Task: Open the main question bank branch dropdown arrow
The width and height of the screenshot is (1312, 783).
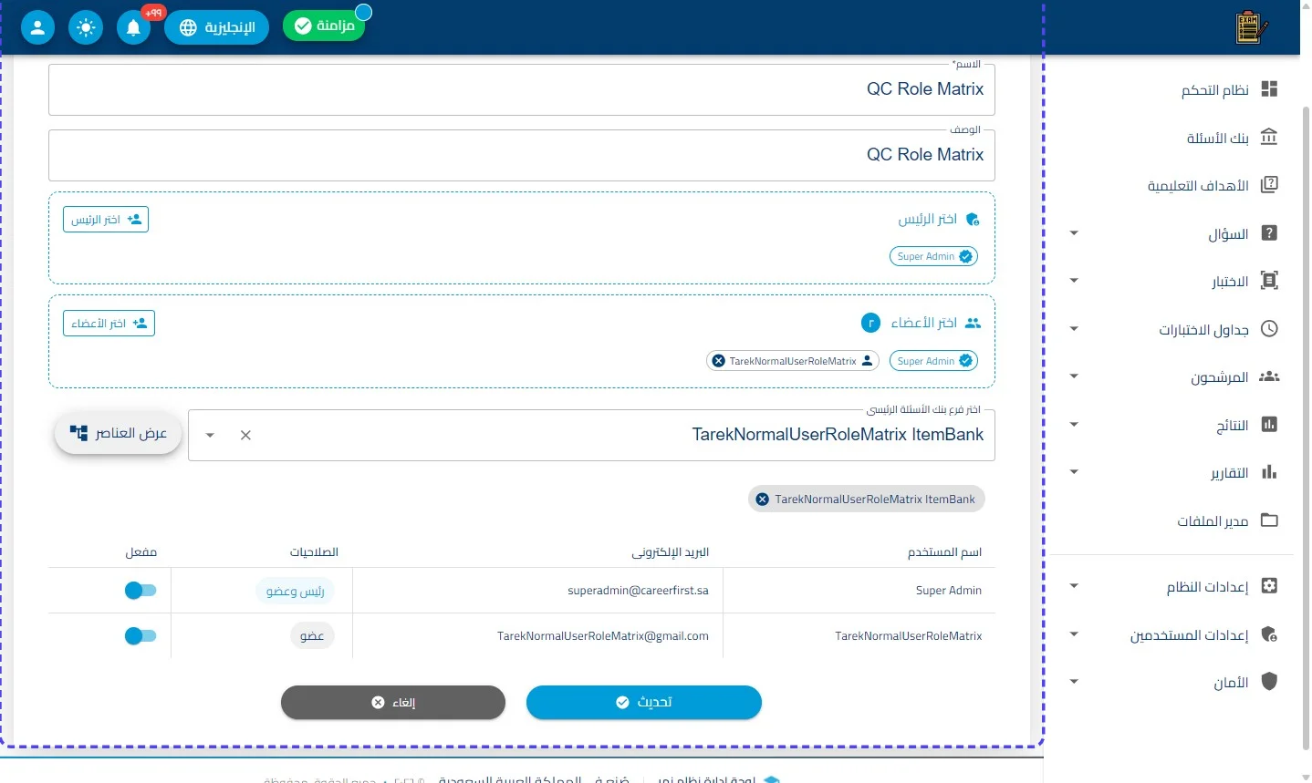Action: coord(210,436)
